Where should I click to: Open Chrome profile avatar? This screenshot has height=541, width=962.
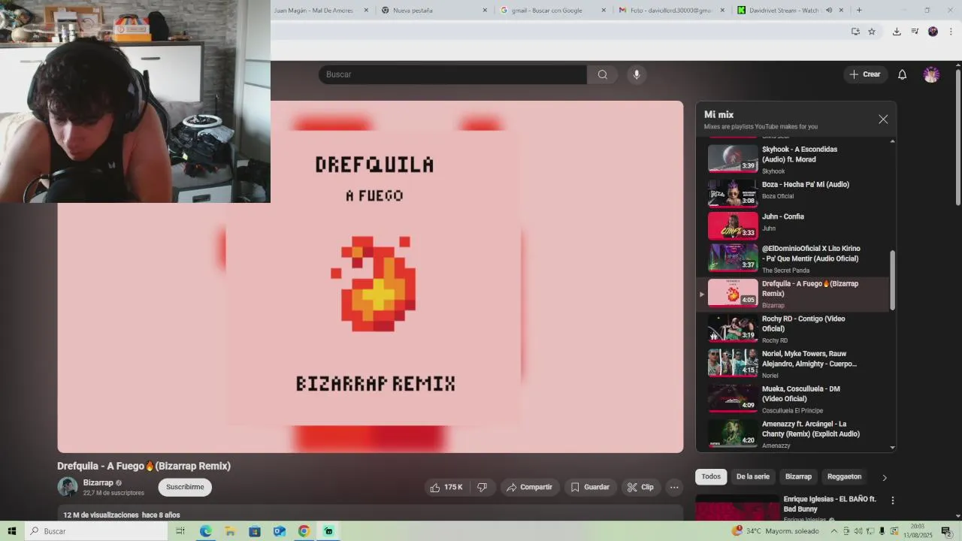click(933, 32)
